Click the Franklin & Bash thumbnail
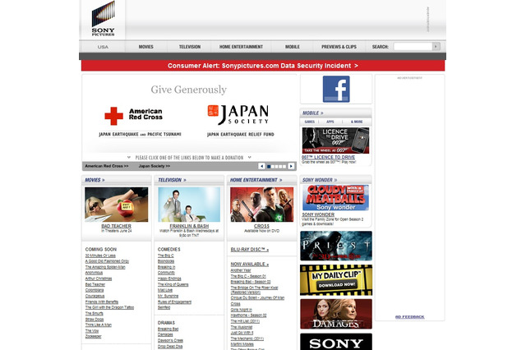Viewport: 526px width, 350px height. coord(189,205)
